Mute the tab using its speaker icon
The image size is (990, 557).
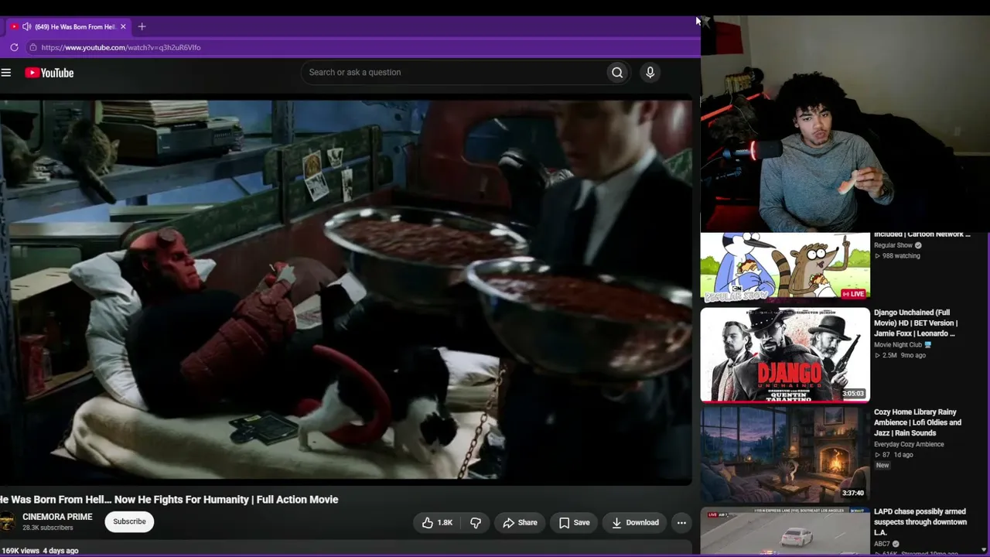pyautogui.click(x=27, y=26)
